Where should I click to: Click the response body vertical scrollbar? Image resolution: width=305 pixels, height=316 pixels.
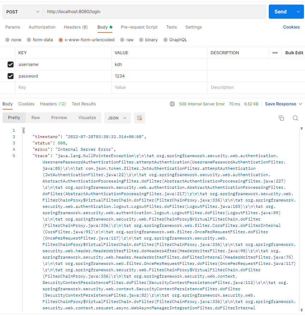301,220
